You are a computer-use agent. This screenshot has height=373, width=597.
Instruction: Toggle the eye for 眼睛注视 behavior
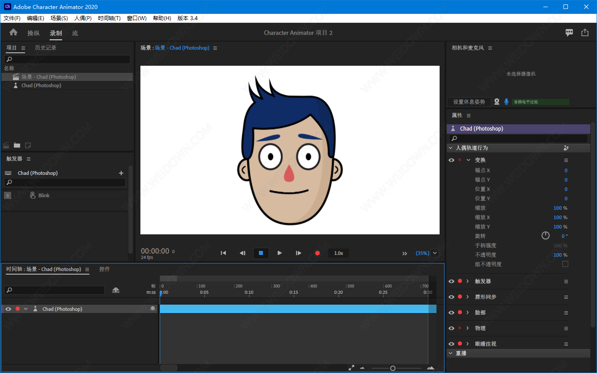pyautogui.click(x=451, y=344)
